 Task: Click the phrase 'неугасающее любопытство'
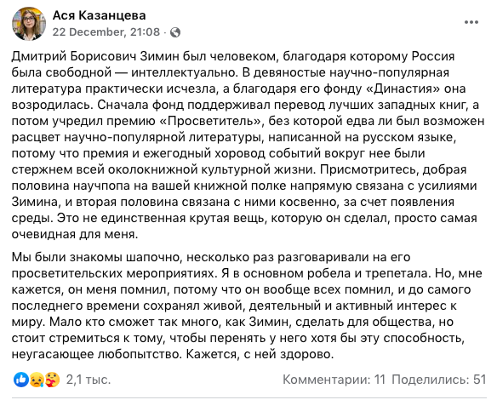pyautogui.click(x=95, y=354)
